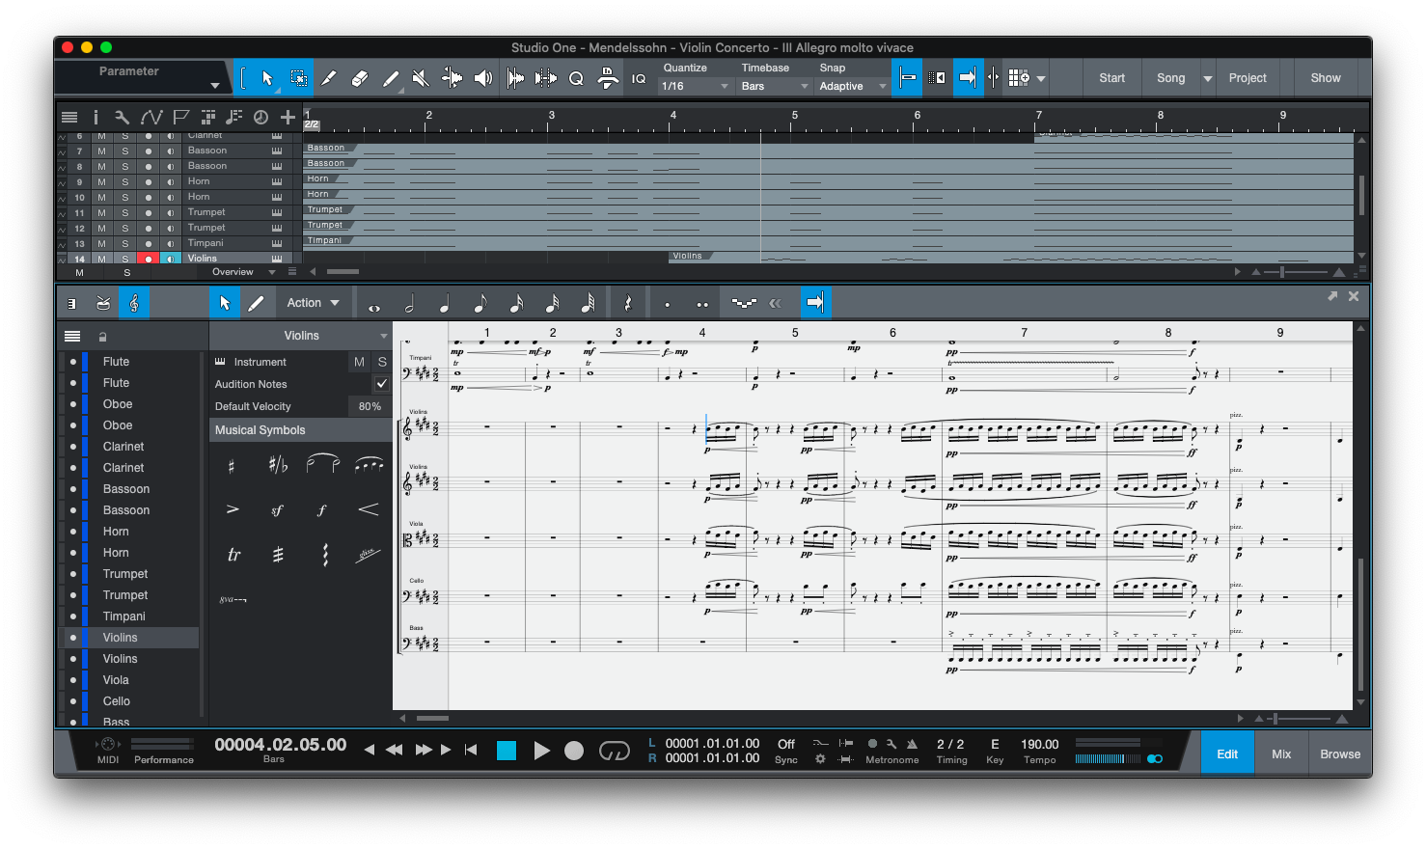Open the wrench options icon
The height and width of the screenshot is (849, 1426).
[122, 118]
